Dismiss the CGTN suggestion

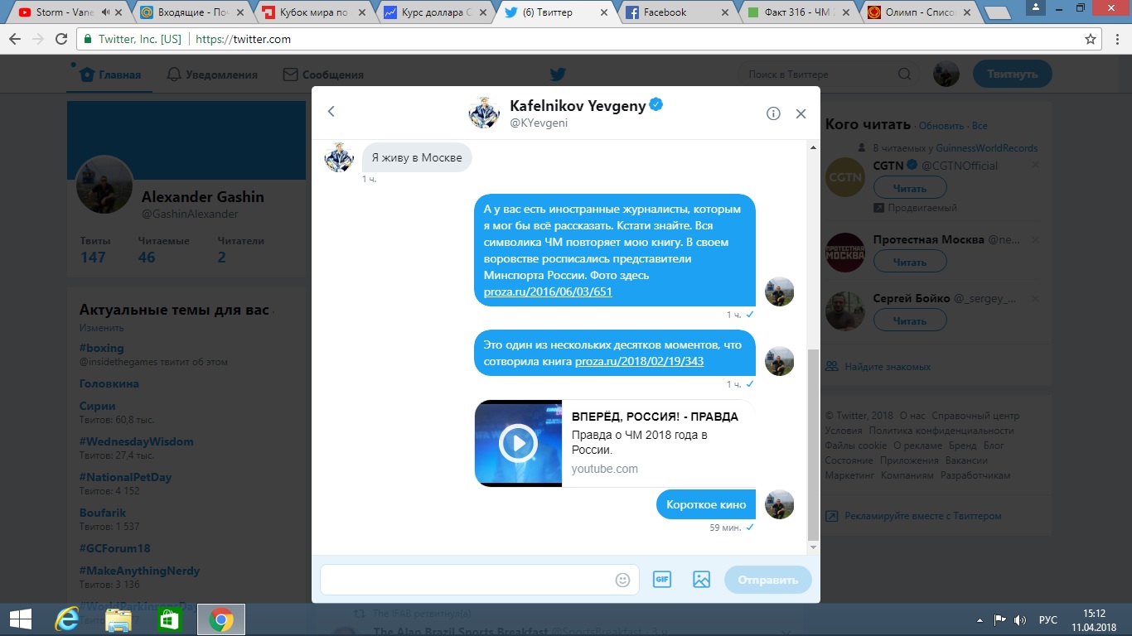1035,166
